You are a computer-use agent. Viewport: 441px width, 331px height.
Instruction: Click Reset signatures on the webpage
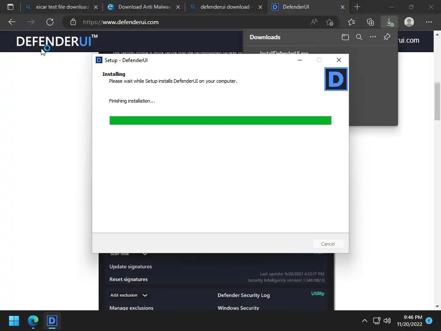[x=128, y=279]
